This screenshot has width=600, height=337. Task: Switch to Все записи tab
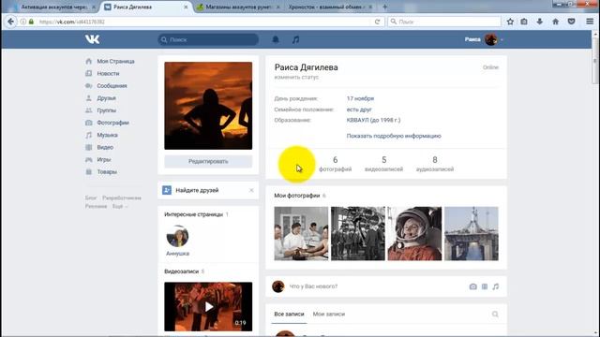pos(289,314)
